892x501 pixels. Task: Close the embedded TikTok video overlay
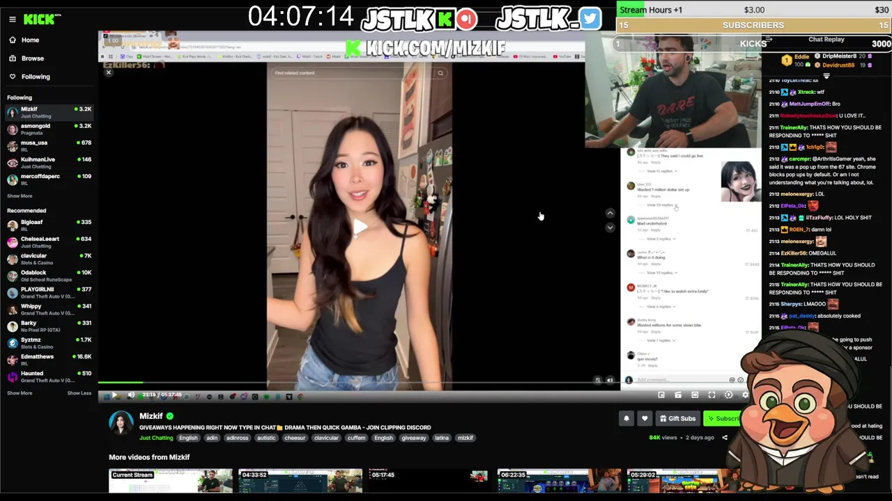pyautogui.click(x=109, y=72)
